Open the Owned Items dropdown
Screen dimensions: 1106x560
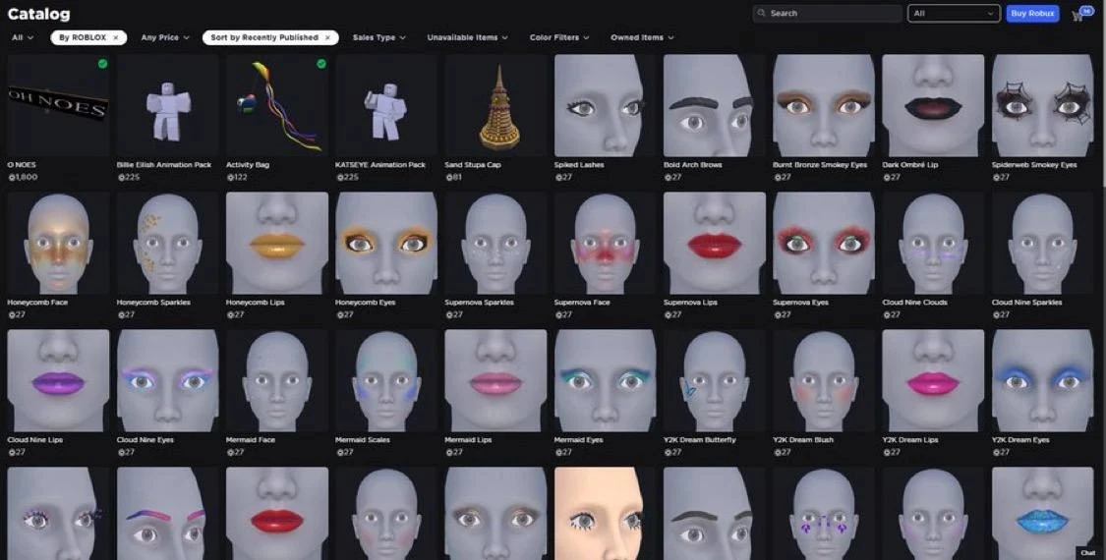642,37
